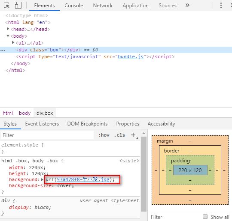Switch to the Elements tab
232x221 pixels.
44,6
